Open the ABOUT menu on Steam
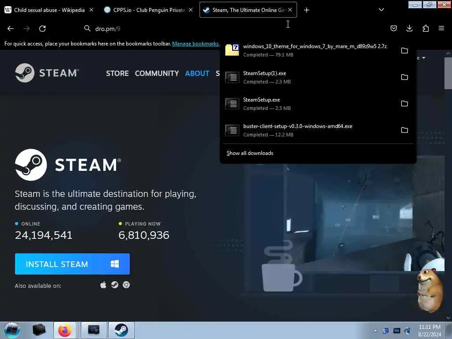This screenshot has width=452, height=339. tap(197, 73)
